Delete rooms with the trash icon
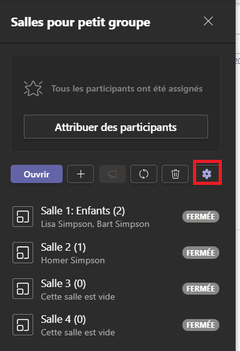Screen dimensions: 240x351 tap(175, 174)
